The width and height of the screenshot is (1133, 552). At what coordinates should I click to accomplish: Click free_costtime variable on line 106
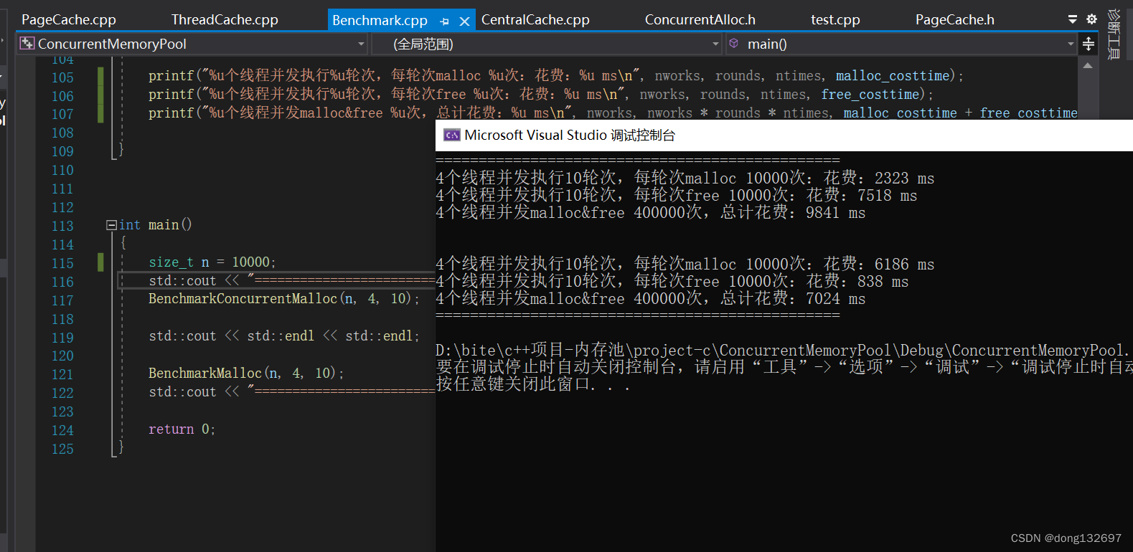870,95
